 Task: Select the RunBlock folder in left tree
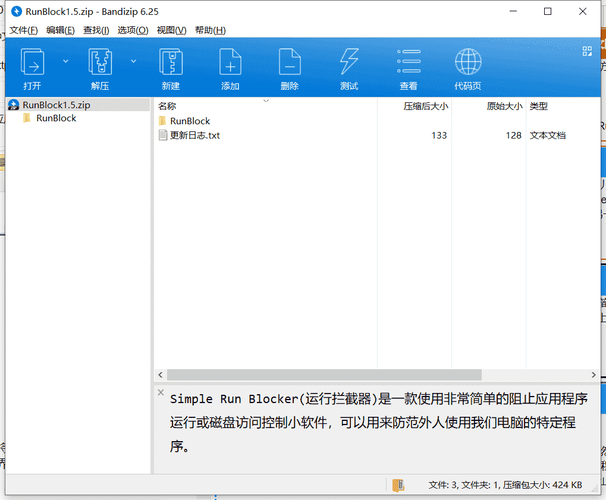pos(56,118)
